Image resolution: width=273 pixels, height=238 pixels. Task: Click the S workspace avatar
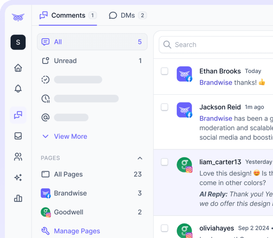[18, 42]
